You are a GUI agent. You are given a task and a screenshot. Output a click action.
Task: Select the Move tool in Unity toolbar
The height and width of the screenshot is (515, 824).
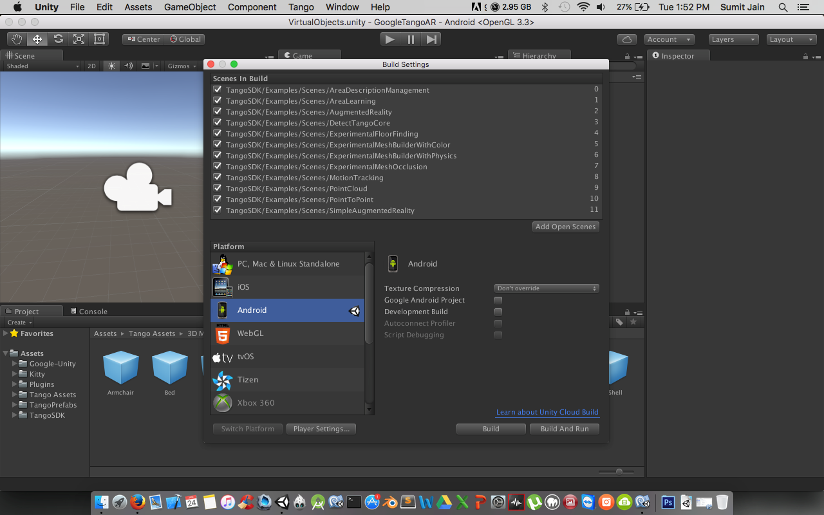coord(37,39)
